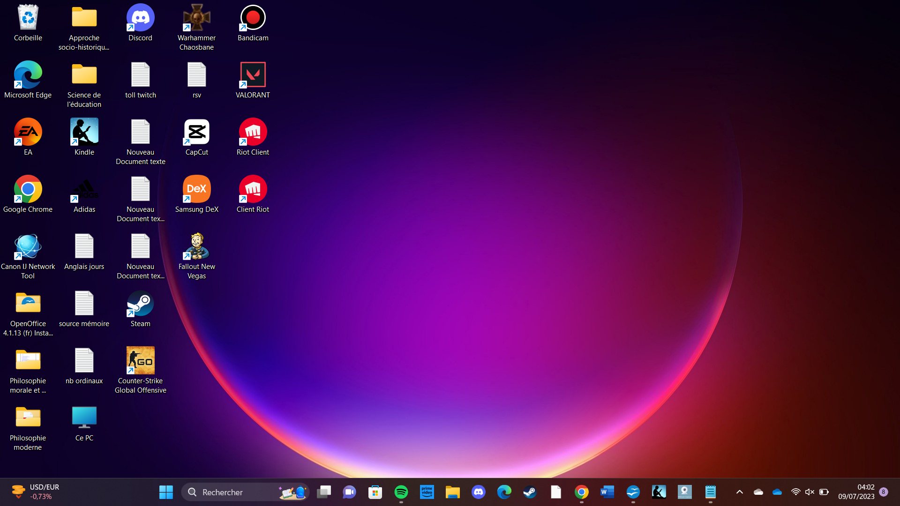The image size is (900, 506).
Task: Select the Kindle desktop shortcut
Action: (84, 137)
